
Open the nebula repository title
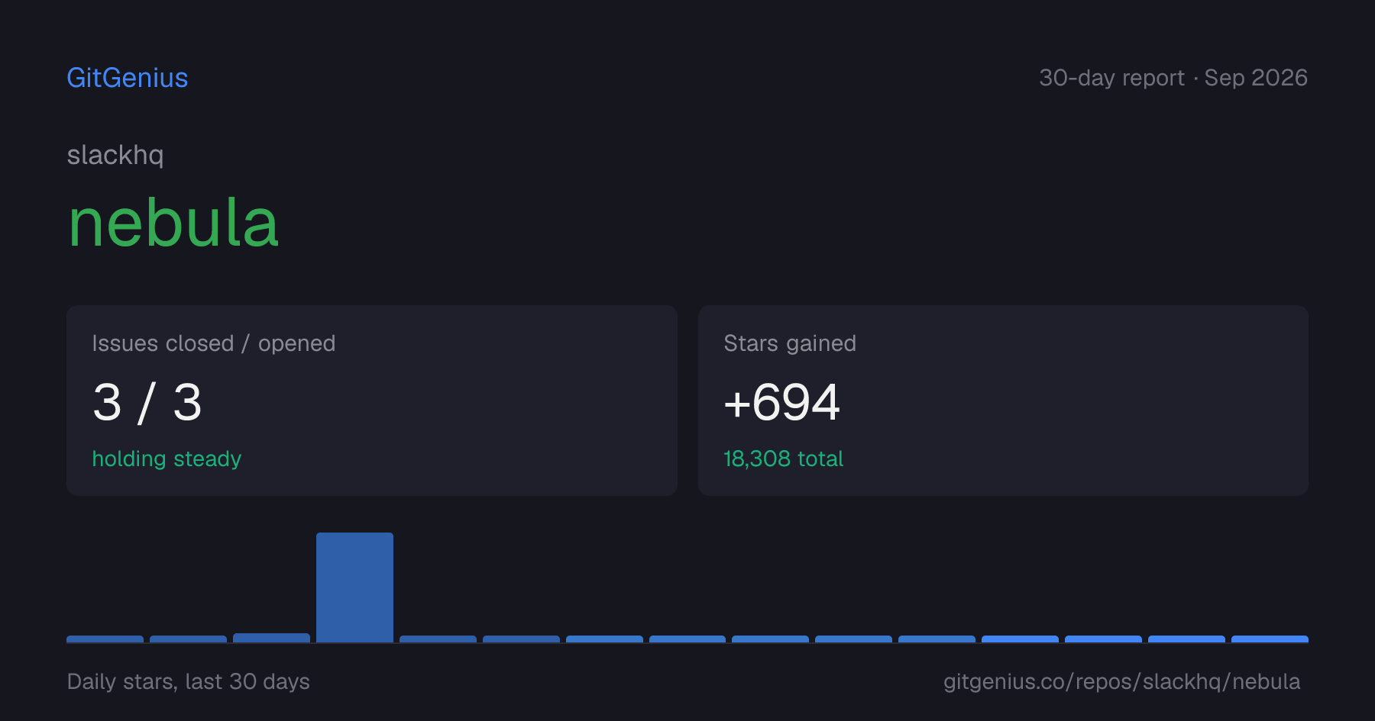tap(173, 223)
